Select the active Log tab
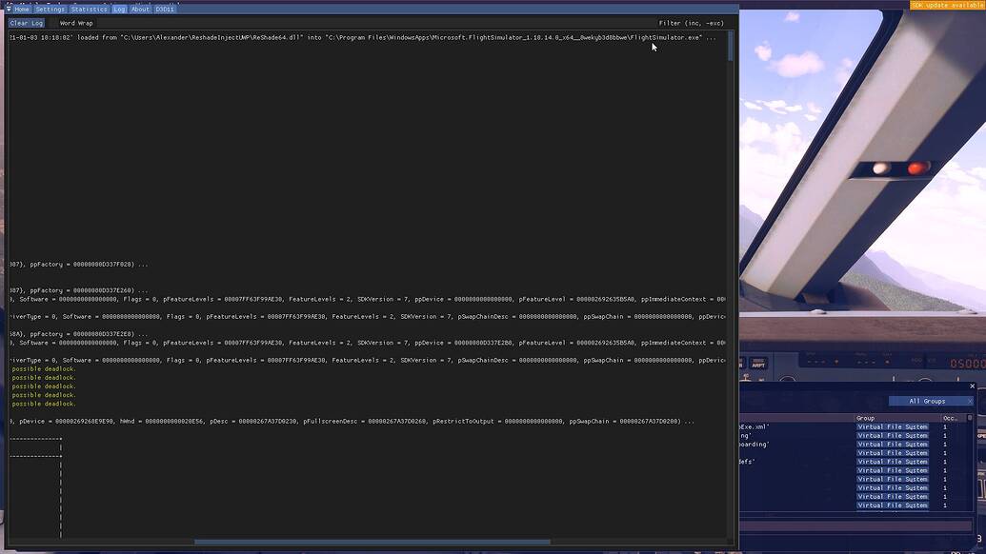This screenshot has width=986, height=554. (x=119, y=9)
